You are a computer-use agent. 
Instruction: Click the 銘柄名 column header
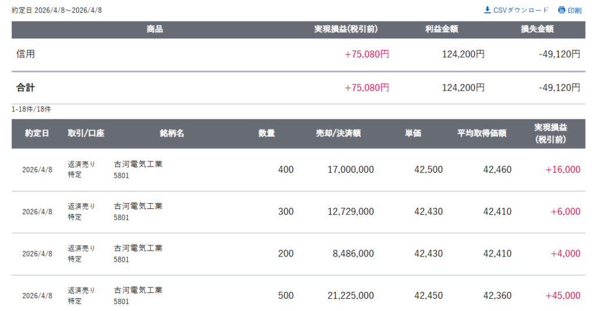(x=172, y=133)
